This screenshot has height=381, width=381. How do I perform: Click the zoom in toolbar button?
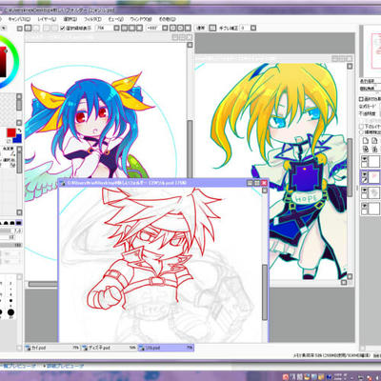pyautogui.click(x=125, y=29)
